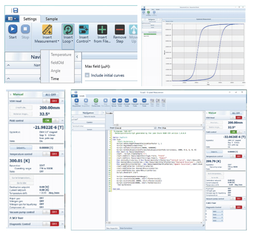Open Insert Measurement ruler icon
This screenshot has height=236, width=258.
tap(47, 30)
